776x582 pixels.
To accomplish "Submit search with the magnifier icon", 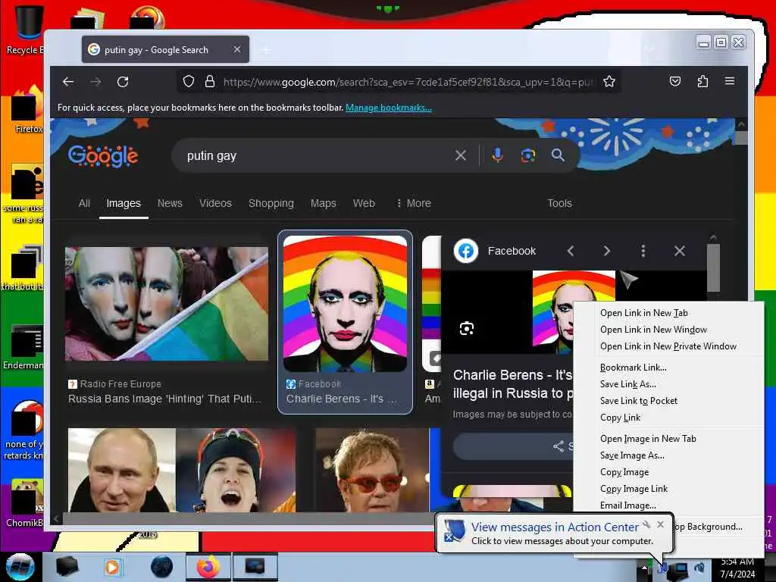I will pos(559,155).
